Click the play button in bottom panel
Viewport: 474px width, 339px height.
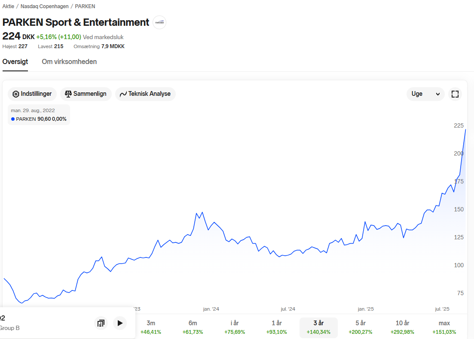tap(120, 323)
